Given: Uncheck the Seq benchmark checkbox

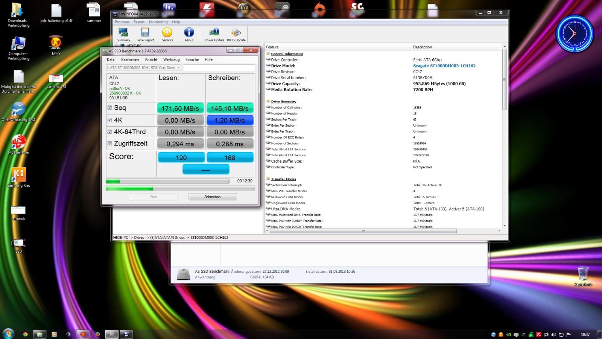Looking at the screenshot, I should [x=109, y=108].
